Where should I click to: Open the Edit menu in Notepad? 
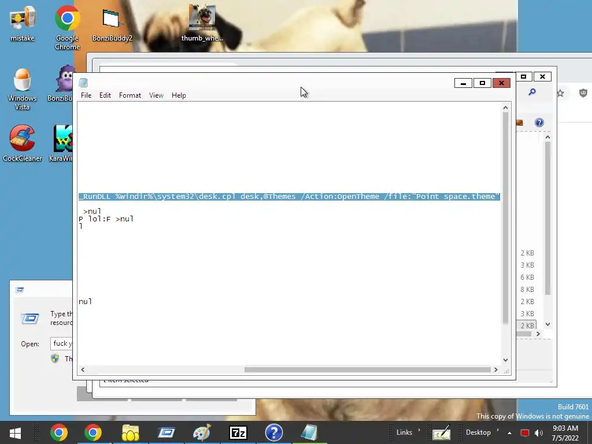click(105, 95)
